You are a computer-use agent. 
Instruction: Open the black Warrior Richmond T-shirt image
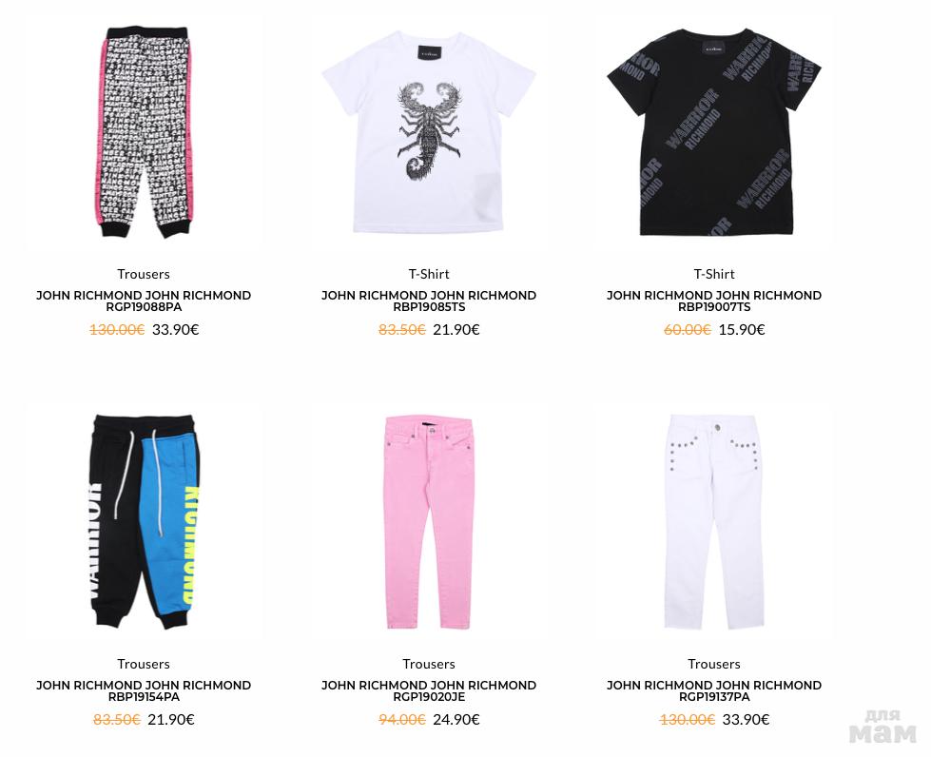point(713,132)
